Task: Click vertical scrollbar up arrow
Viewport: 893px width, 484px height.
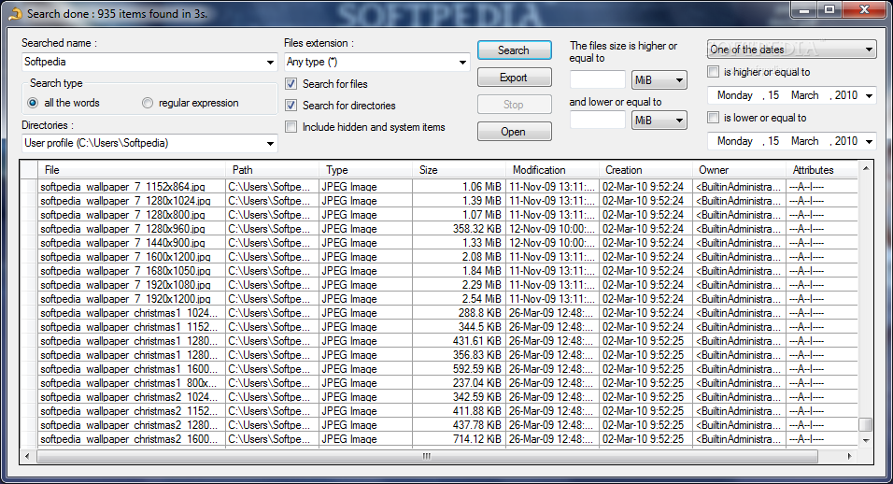Action: [866, 168]
